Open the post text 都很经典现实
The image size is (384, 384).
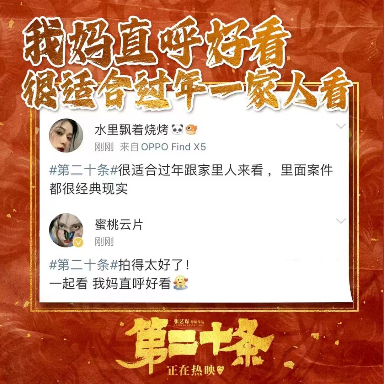pyautogui.click(x=89, y=188)
